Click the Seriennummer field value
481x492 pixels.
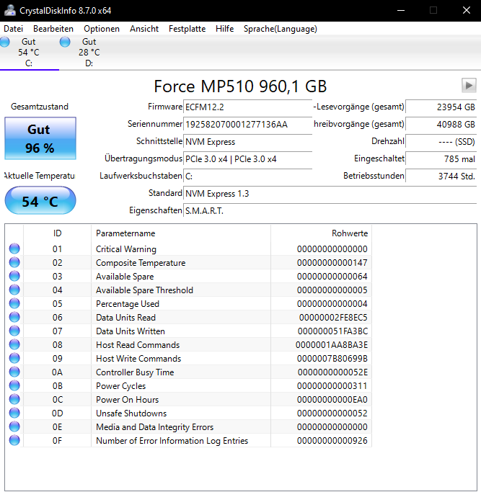247,124
